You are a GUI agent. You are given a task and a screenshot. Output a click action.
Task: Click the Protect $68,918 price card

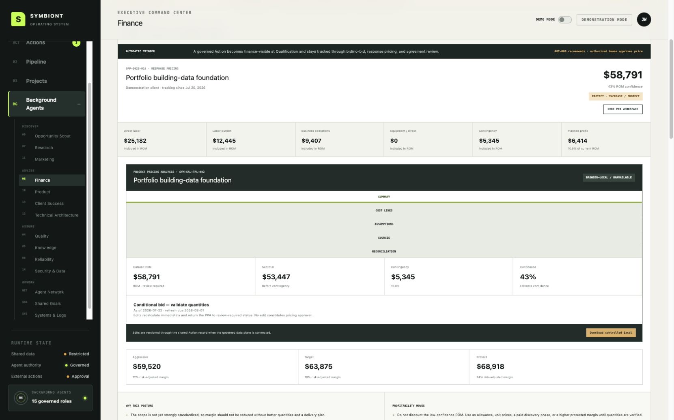[556, 367]
